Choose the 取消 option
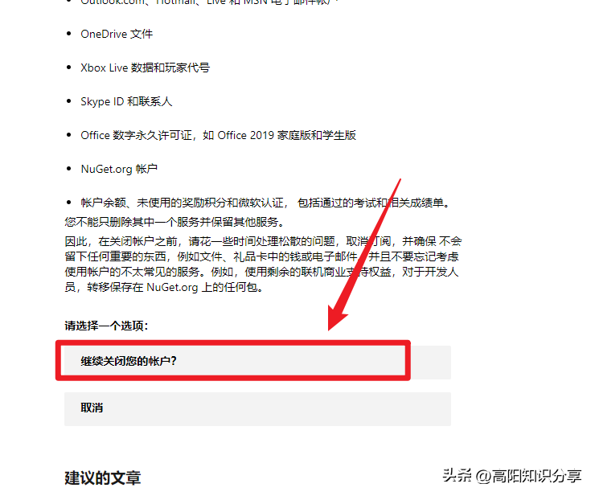Screen dimensions: 595x496 coord(257,408)
